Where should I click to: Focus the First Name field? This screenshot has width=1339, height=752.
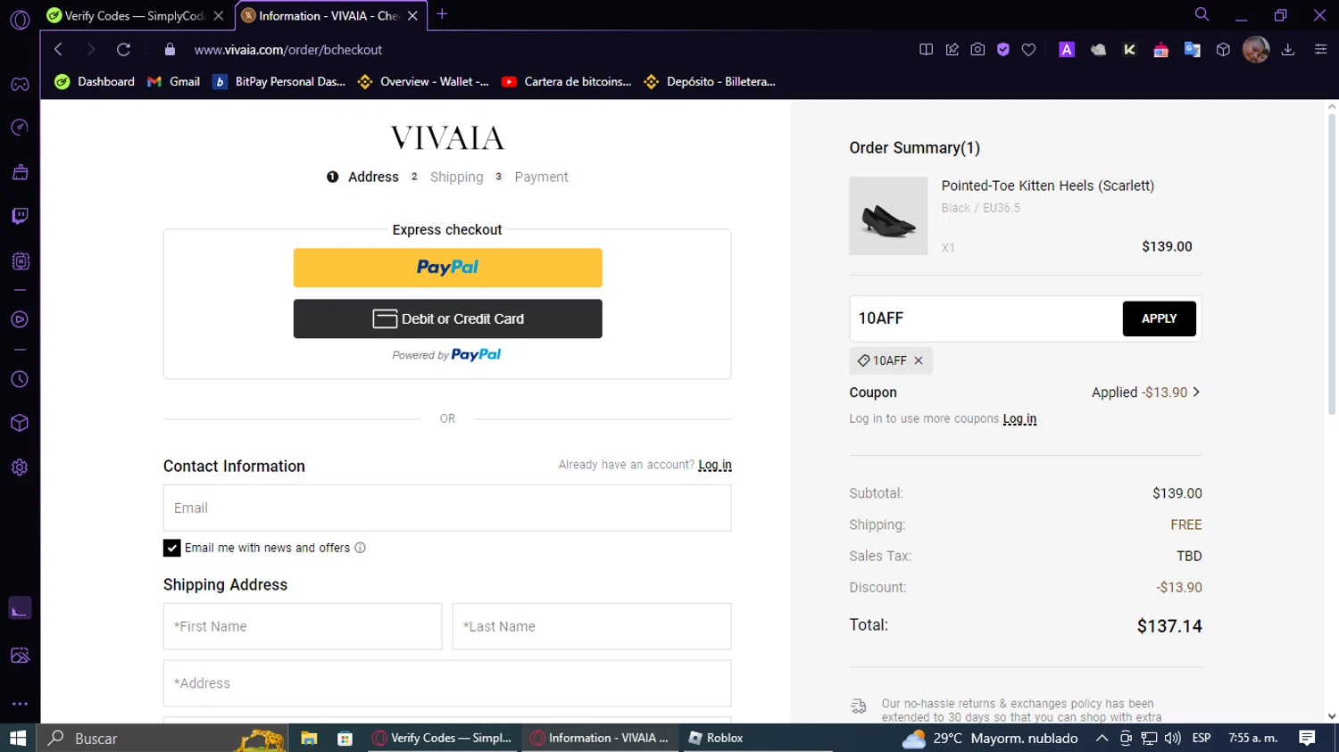click(303, 626)
